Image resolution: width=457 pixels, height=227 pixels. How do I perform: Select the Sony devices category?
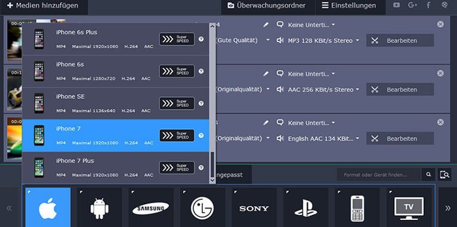tap(254, 207)
